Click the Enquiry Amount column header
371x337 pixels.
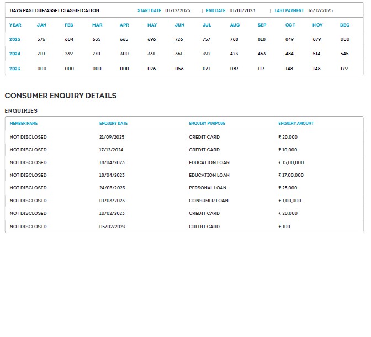296,123
